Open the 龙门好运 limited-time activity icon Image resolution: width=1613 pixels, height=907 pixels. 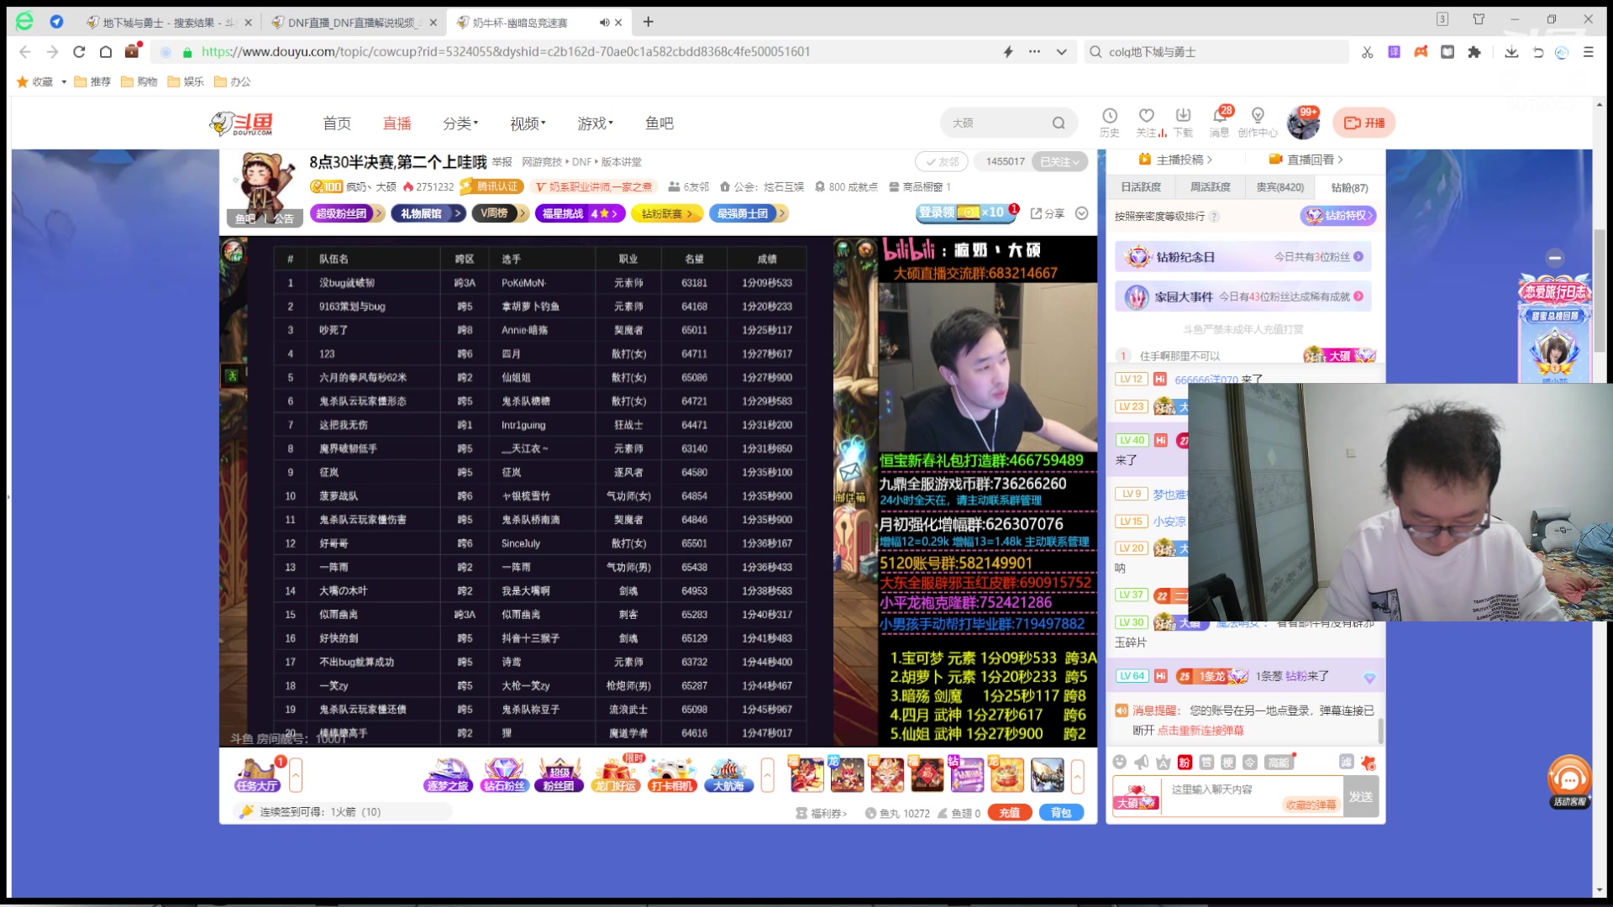[616, 774]
